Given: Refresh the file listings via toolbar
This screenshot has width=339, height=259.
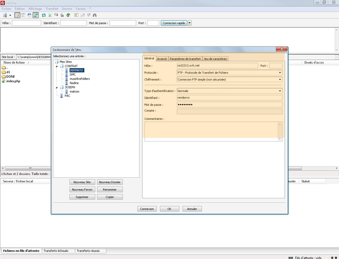Looking at the screenshot, I should click(44, 15).
